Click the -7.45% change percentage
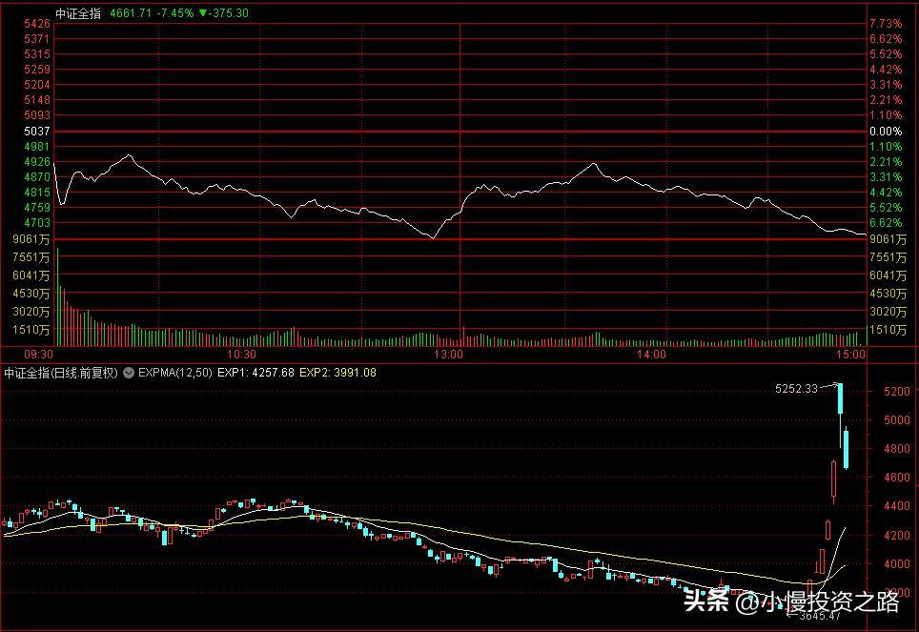 (x=174, y=13)
